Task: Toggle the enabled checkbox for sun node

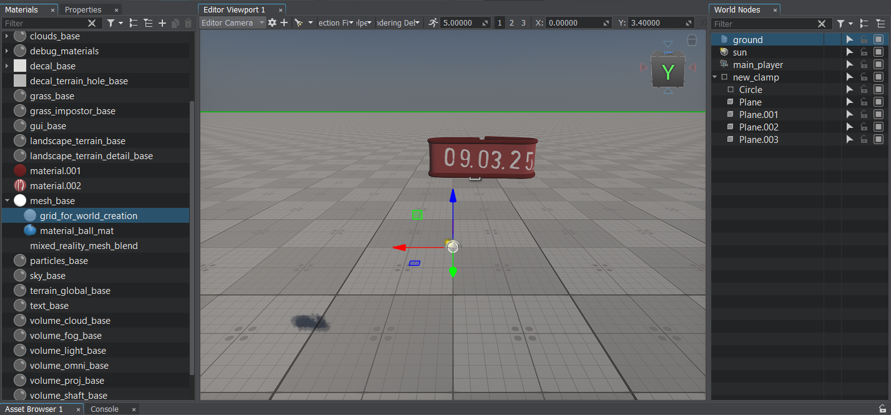Action: click(878, 52)
